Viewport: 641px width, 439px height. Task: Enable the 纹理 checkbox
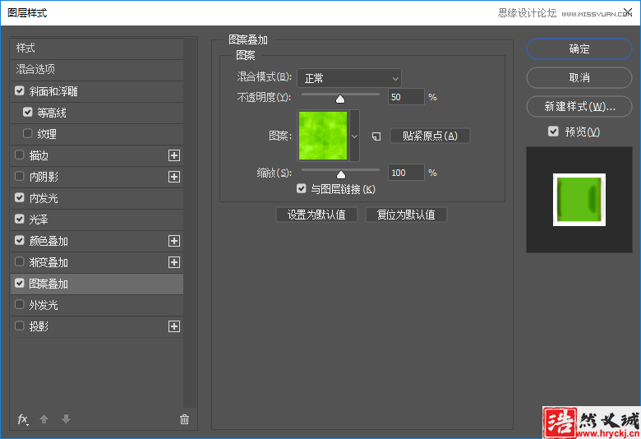28,133
